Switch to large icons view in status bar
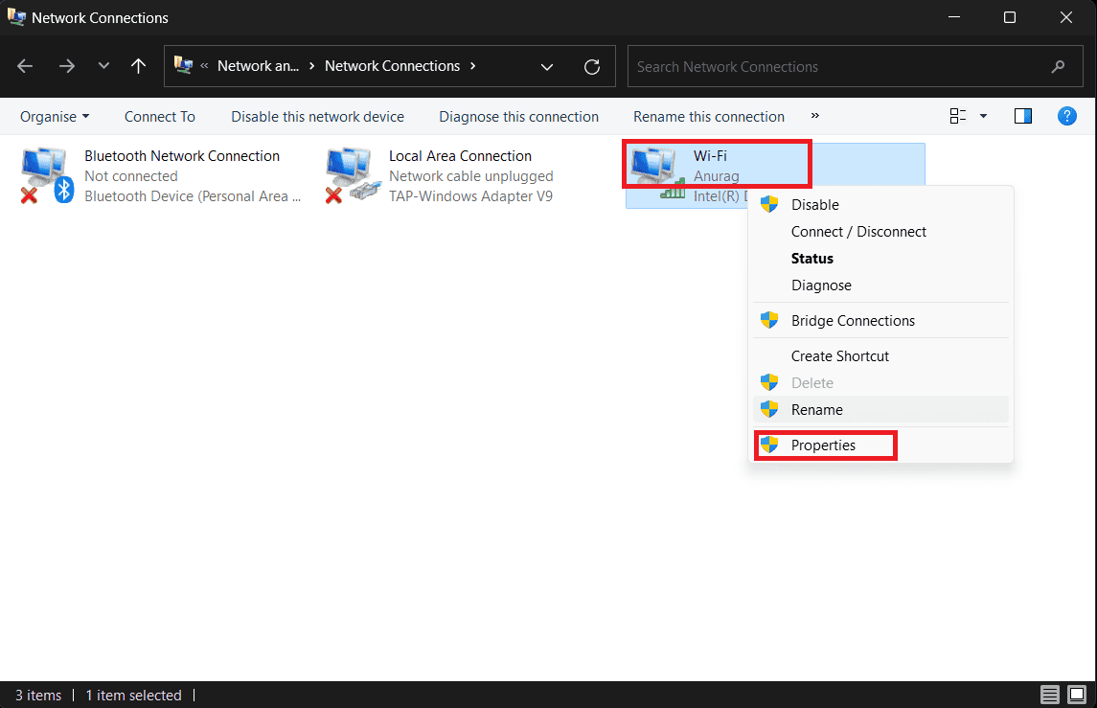The width and height of the screenshot is (1097, 708). pyautogui.click(x=1077, y=695)
